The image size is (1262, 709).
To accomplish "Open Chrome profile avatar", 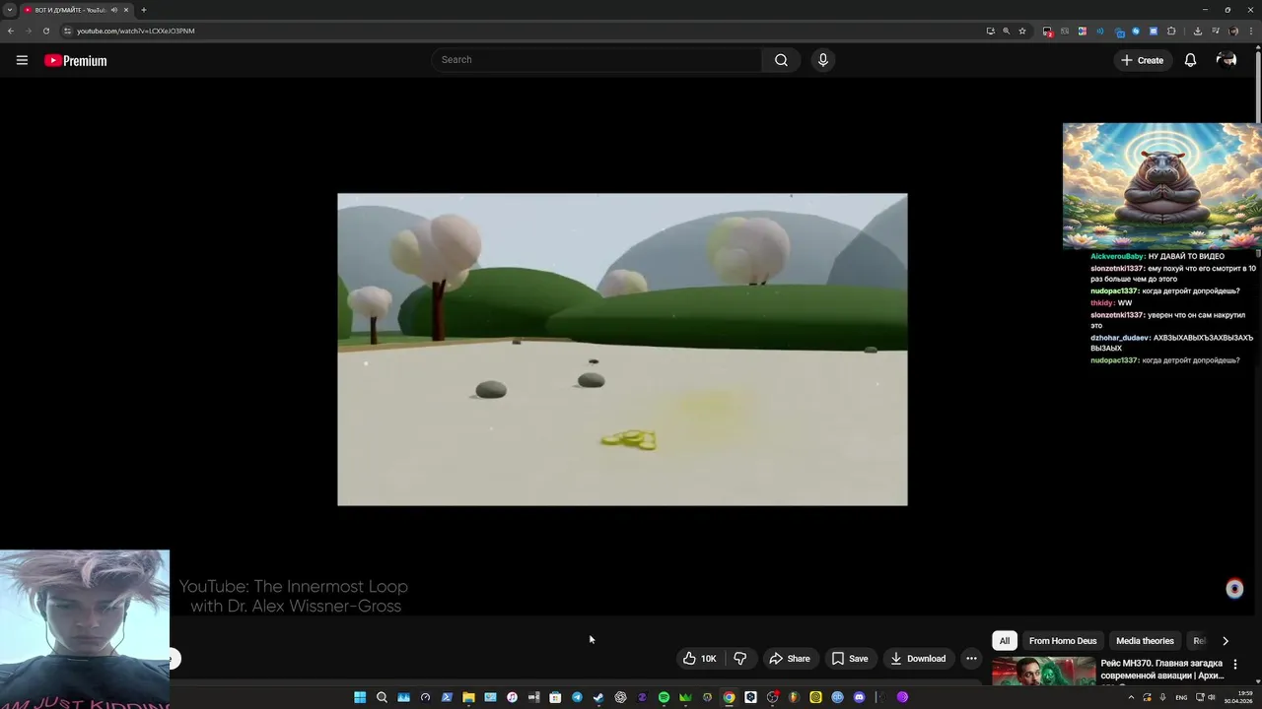I will point(1233,31).
